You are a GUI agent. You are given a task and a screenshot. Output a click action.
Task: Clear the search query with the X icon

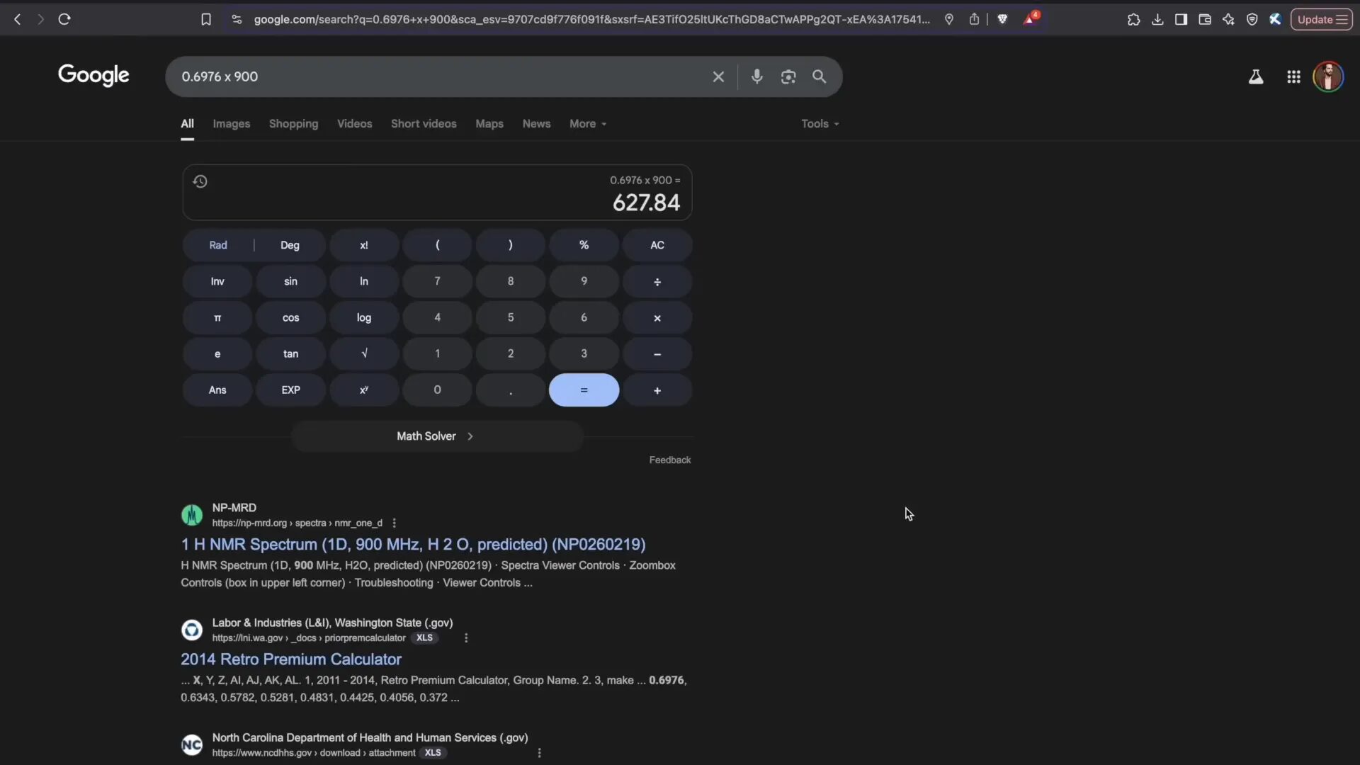point(718,76)
